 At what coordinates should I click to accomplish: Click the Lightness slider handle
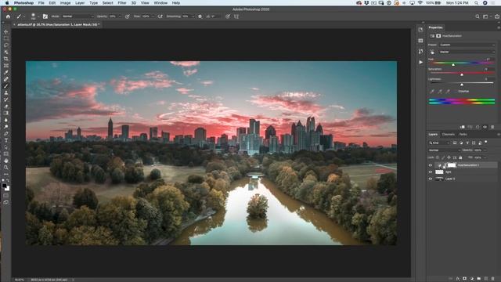coord(462,85)
